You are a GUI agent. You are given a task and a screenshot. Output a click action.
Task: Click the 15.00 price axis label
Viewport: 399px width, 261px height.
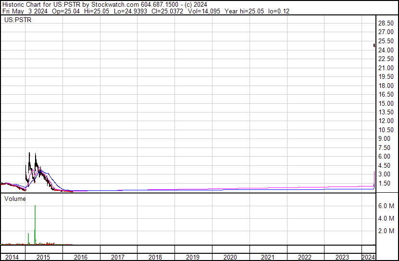tap(386, 103)
